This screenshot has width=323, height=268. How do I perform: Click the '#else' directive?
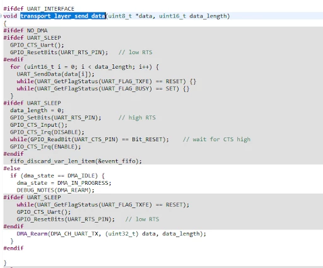[x=12, y=168]
